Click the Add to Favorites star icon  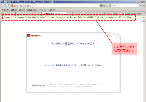(x=6, y=14)
